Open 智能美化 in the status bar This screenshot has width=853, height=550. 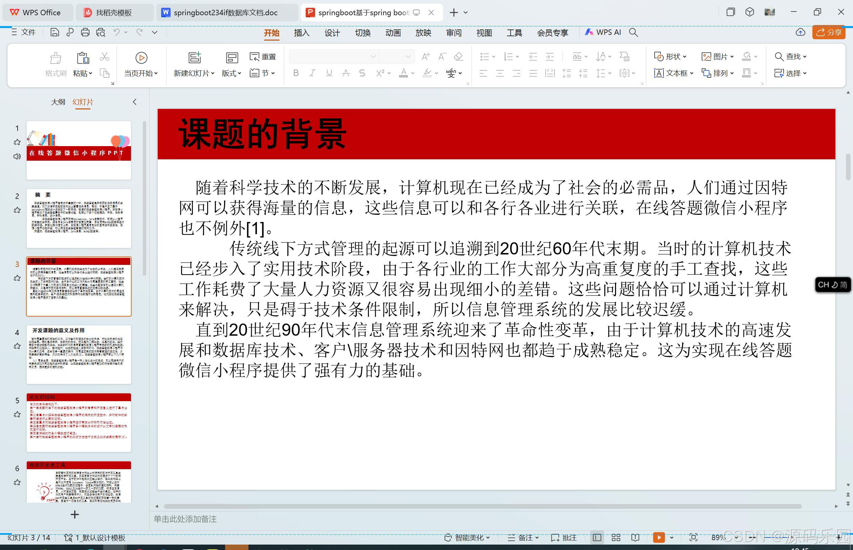point(466,537)
